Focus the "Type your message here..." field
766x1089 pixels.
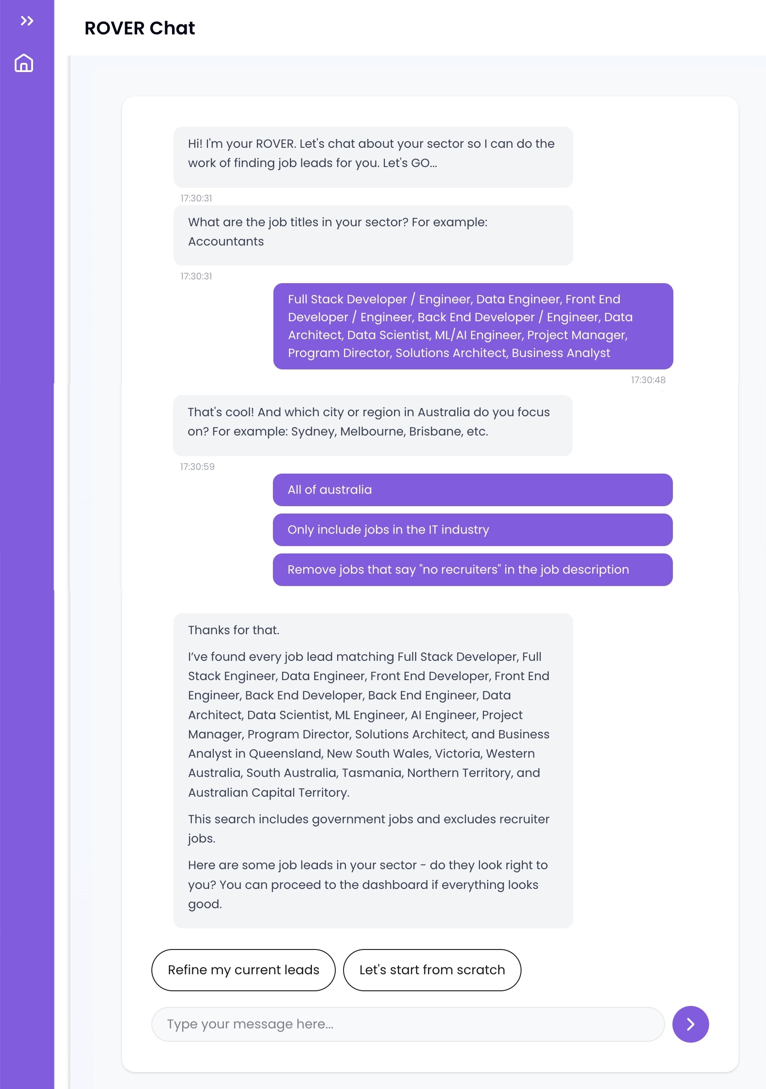coord(408,1024)
